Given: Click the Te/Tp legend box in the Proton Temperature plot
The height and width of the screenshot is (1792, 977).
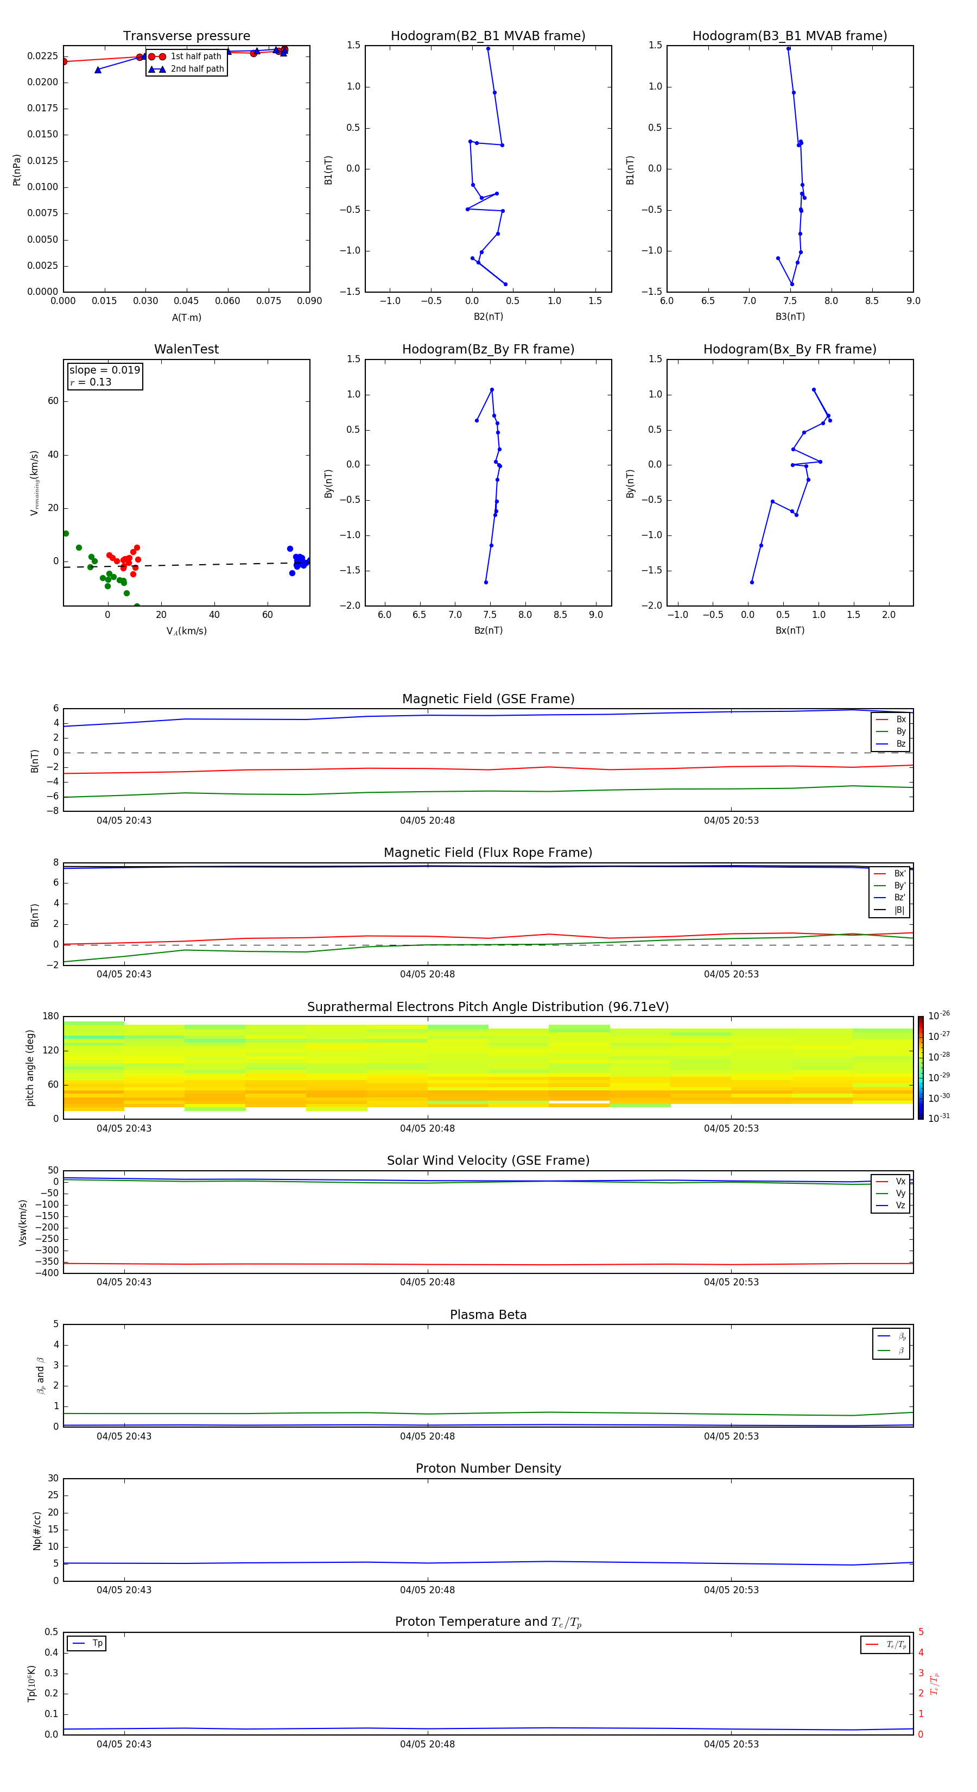Looking at the screenshot, I should (x=885, y=1644).
